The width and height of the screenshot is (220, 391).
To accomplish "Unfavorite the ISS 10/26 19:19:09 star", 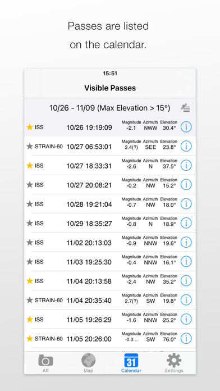I will coord(30,127).
